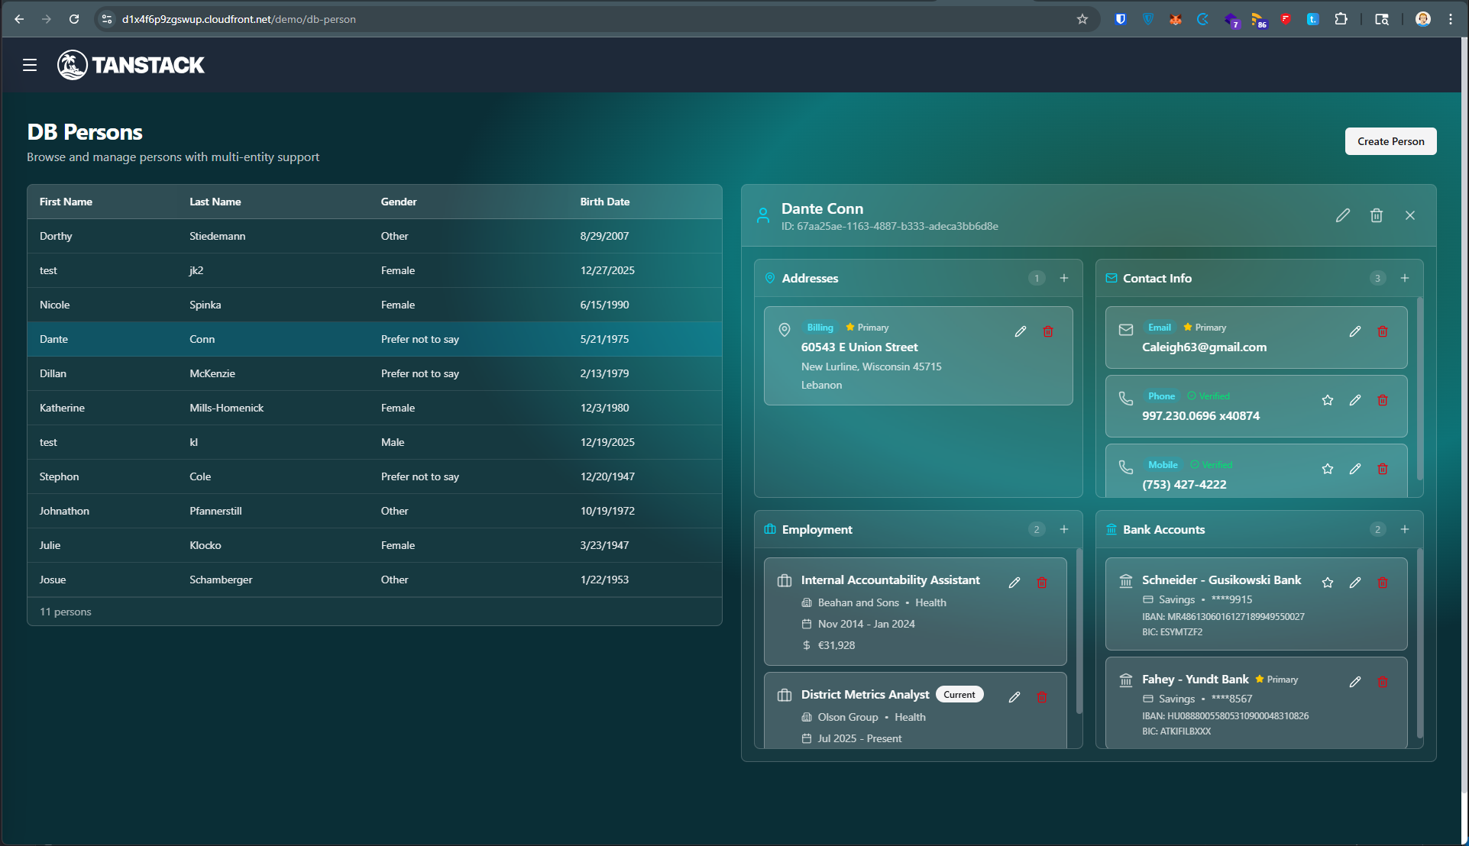1469x846 pixels.
Task: Open the hamburger navigation menu
Action: [x=29, y=65]
